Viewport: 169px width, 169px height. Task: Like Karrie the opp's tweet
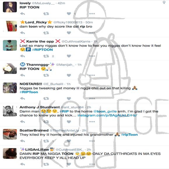pyautogui.click(x=69, y=56)
